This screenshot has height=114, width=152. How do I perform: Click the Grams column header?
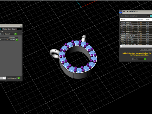click(141, 20)
